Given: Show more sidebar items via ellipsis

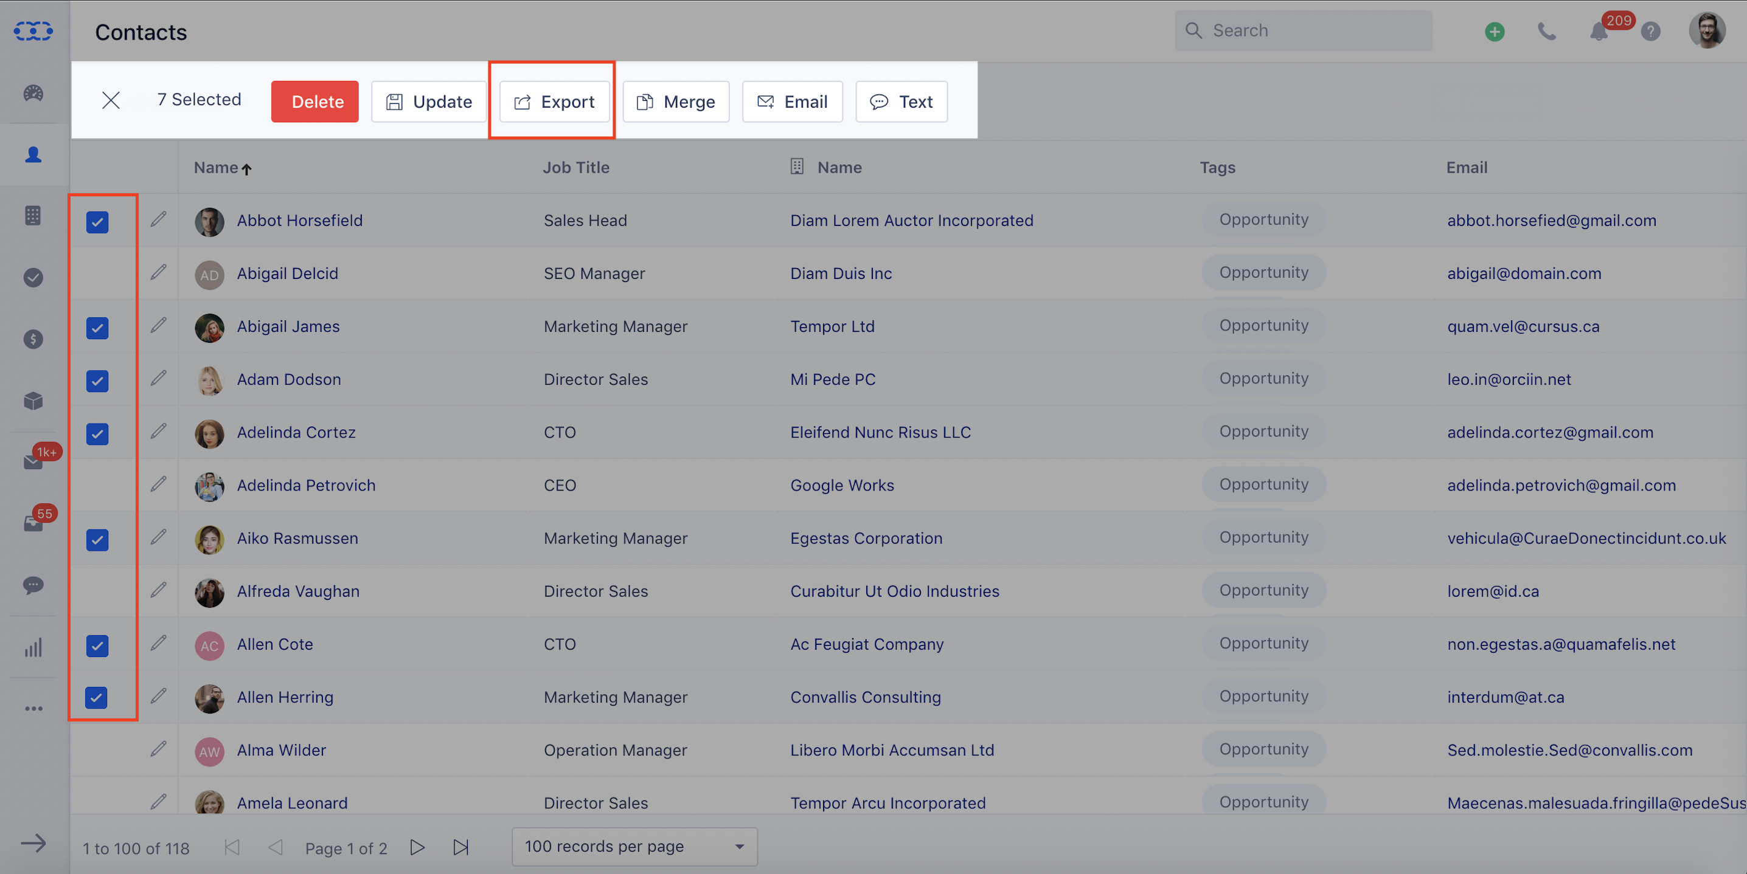Looking at the screenshot, I should [33, 709].
